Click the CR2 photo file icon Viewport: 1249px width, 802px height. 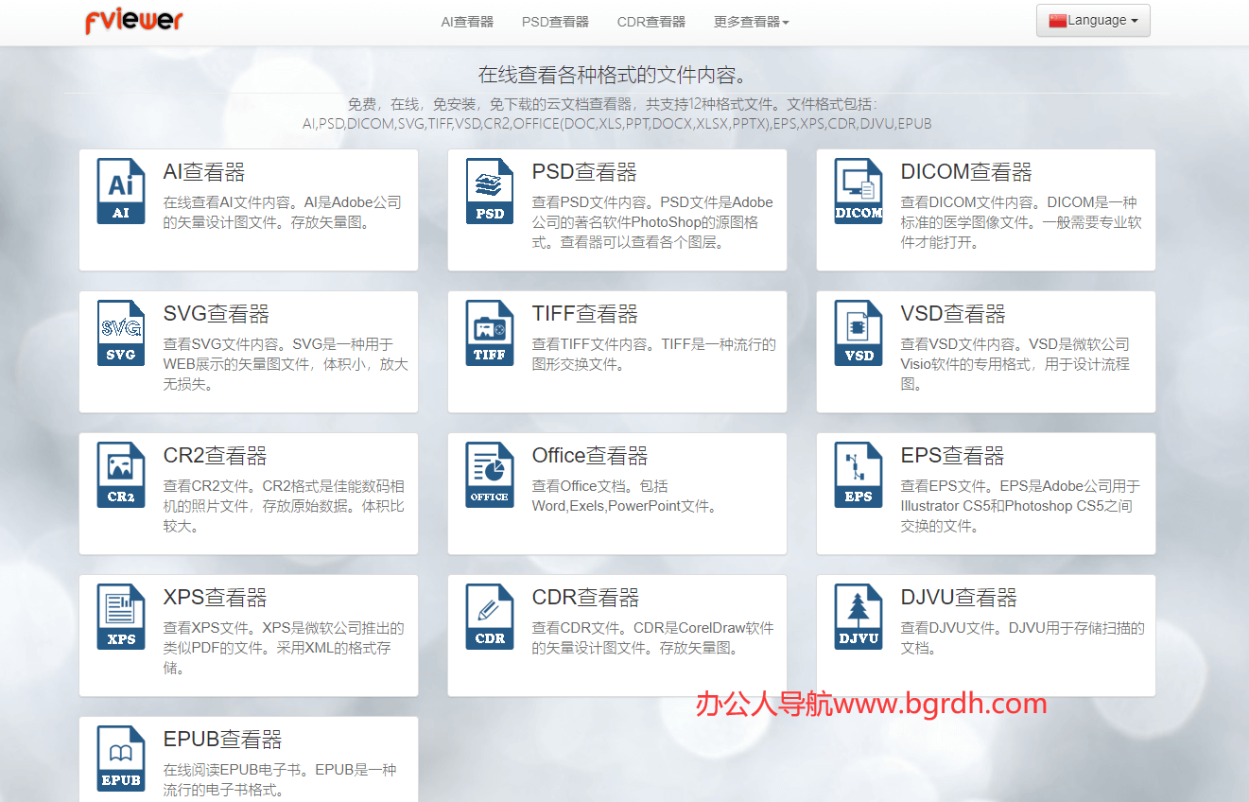tap(121, 475)
